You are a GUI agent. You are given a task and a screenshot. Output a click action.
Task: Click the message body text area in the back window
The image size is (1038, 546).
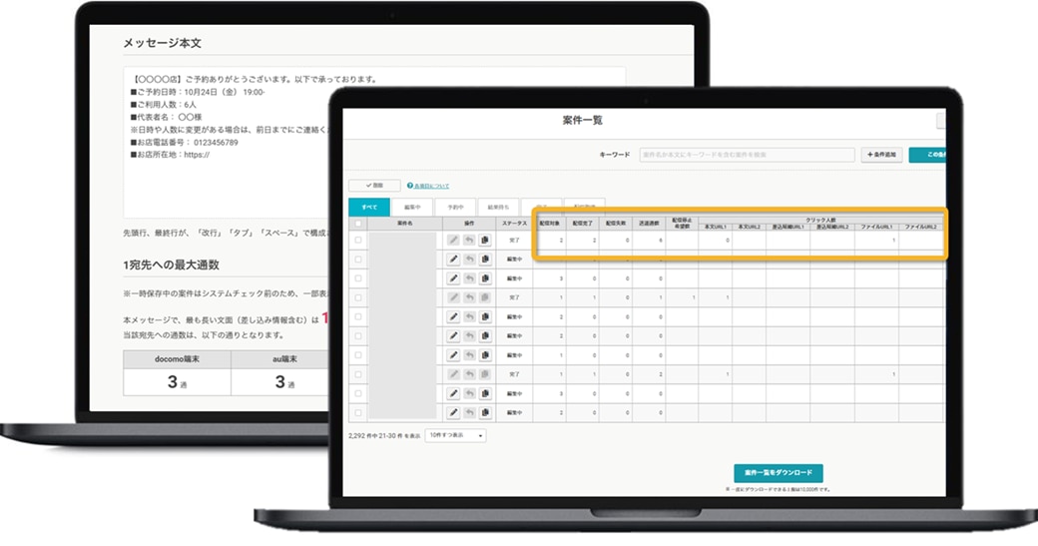click(x=374, y=142)
